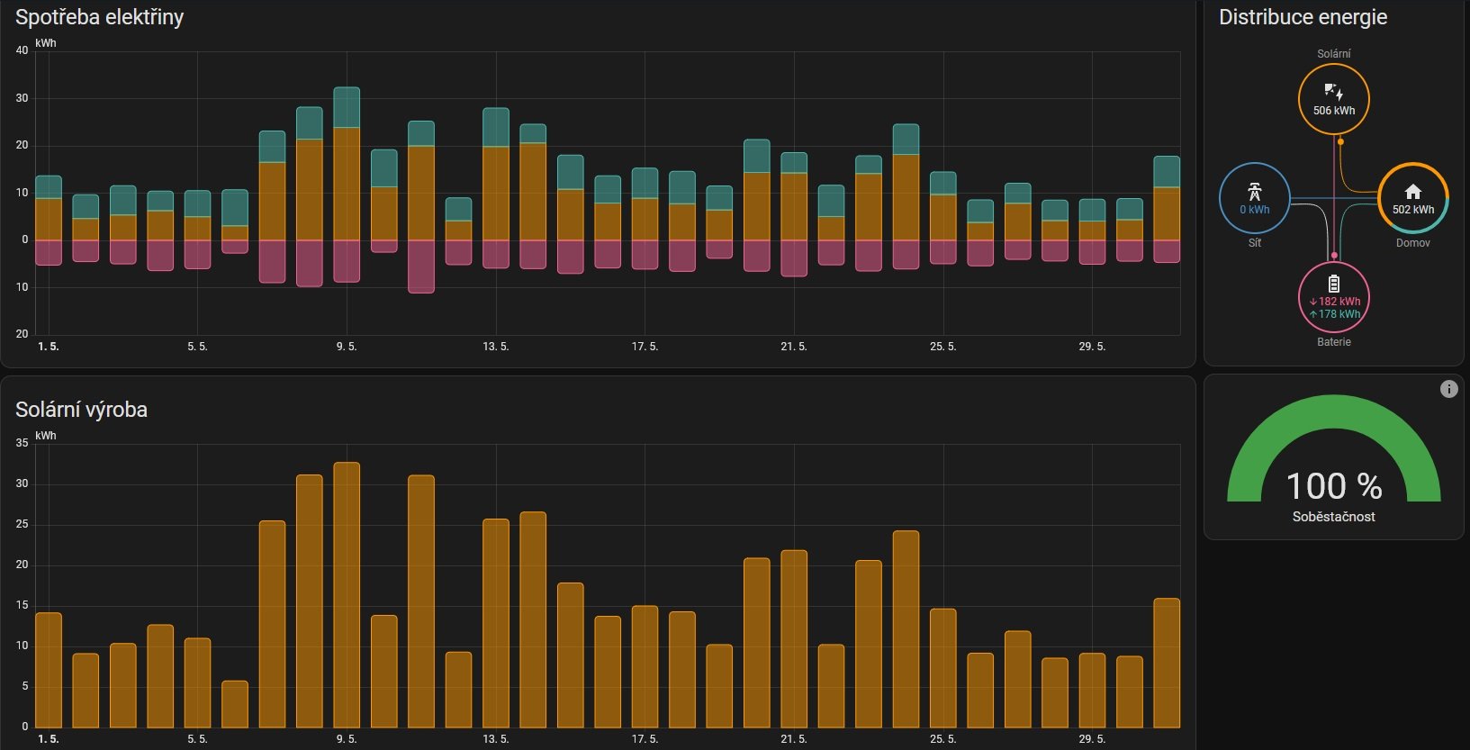The width and height of the screenshot is (1470, 750).
Task: Click the 0 kWh grid value
Action: click(1254, 210)
